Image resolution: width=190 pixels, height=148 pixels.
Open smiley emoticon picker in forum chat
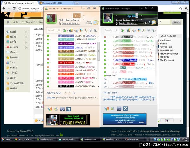[x=36, y=120]
